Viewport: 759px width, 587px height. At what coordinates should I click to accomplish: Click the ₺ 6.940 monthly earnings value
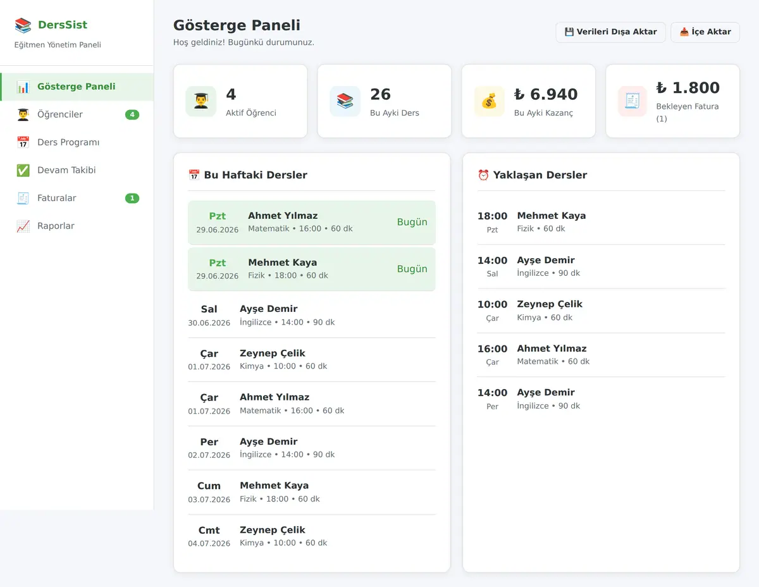point(546,94)
